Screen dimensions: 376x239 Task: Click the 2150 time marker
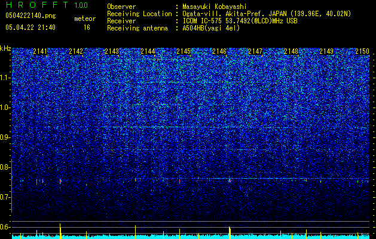[362, 51]
